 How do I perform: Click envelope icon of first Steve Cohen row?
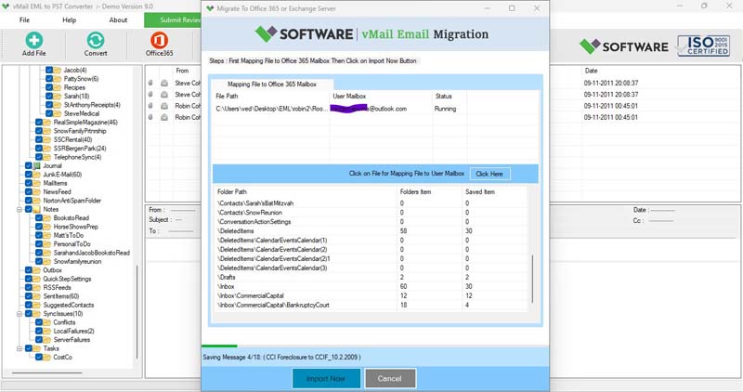[x=164, y=83]
